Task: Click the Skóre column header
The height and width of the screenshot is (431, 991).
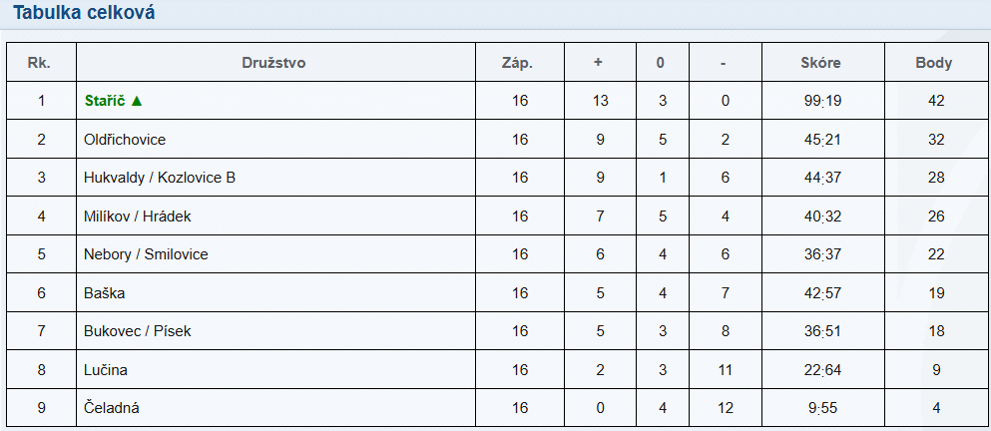Action: tap(820, 63)
